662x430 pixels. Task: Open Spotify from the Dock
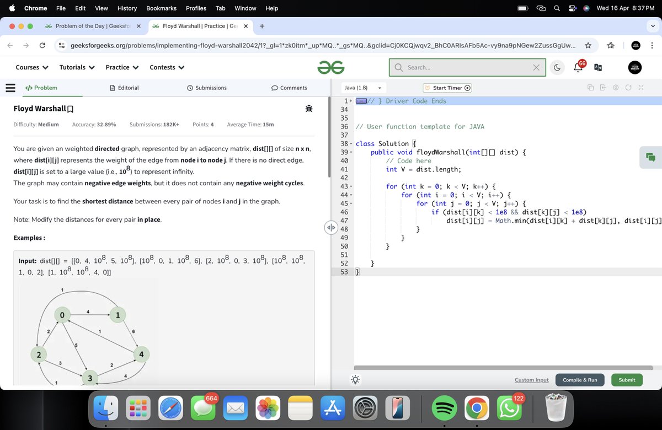click(445, 409)
